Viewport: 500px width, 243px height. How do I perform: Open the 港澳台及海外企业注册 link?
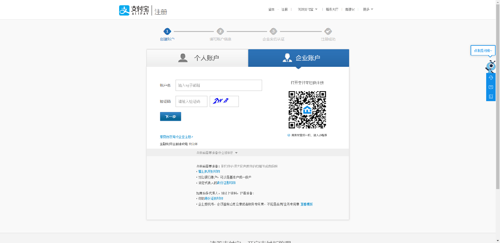pos(176,137)
